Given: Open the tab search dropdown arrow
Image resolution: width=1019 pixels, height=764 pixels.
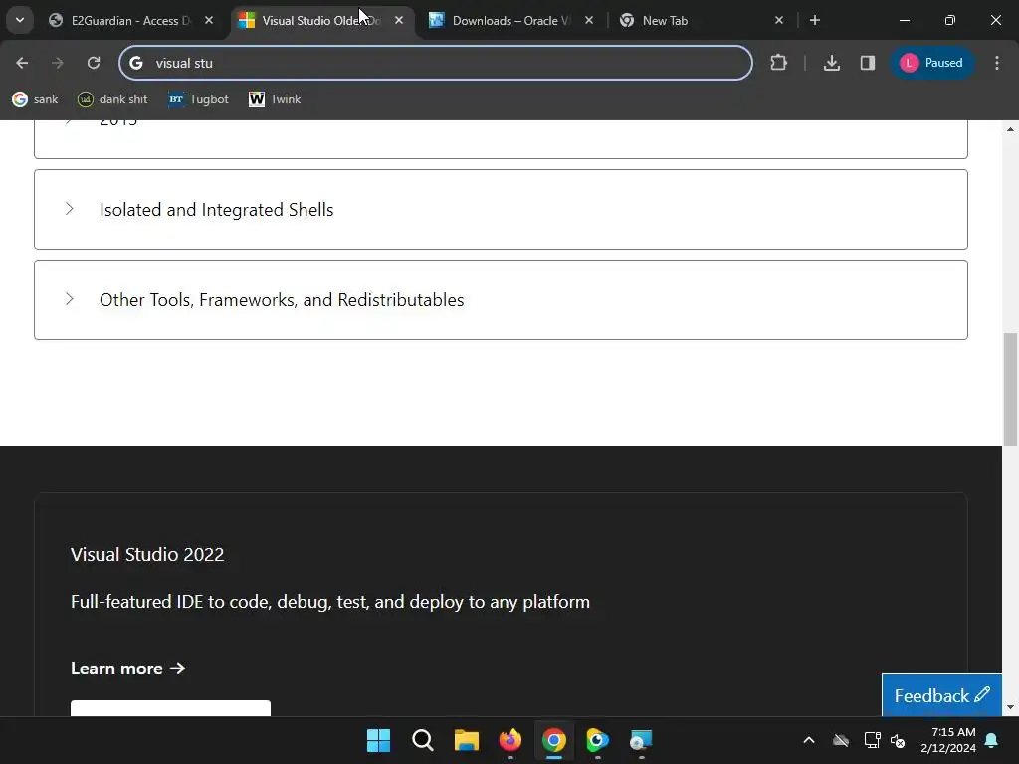Looking at the screenshot, I should click(20, 20).
